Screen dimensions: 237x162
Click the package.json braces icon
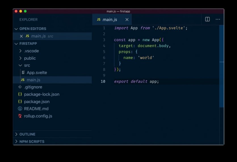click(20, 101)
